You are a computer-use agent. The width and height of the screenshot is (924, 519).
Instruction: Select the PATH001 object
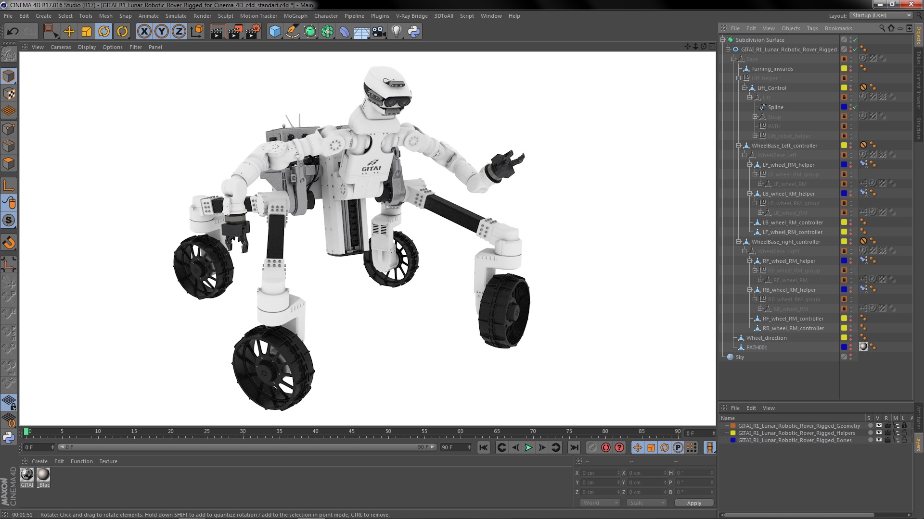tap(757, 347)
